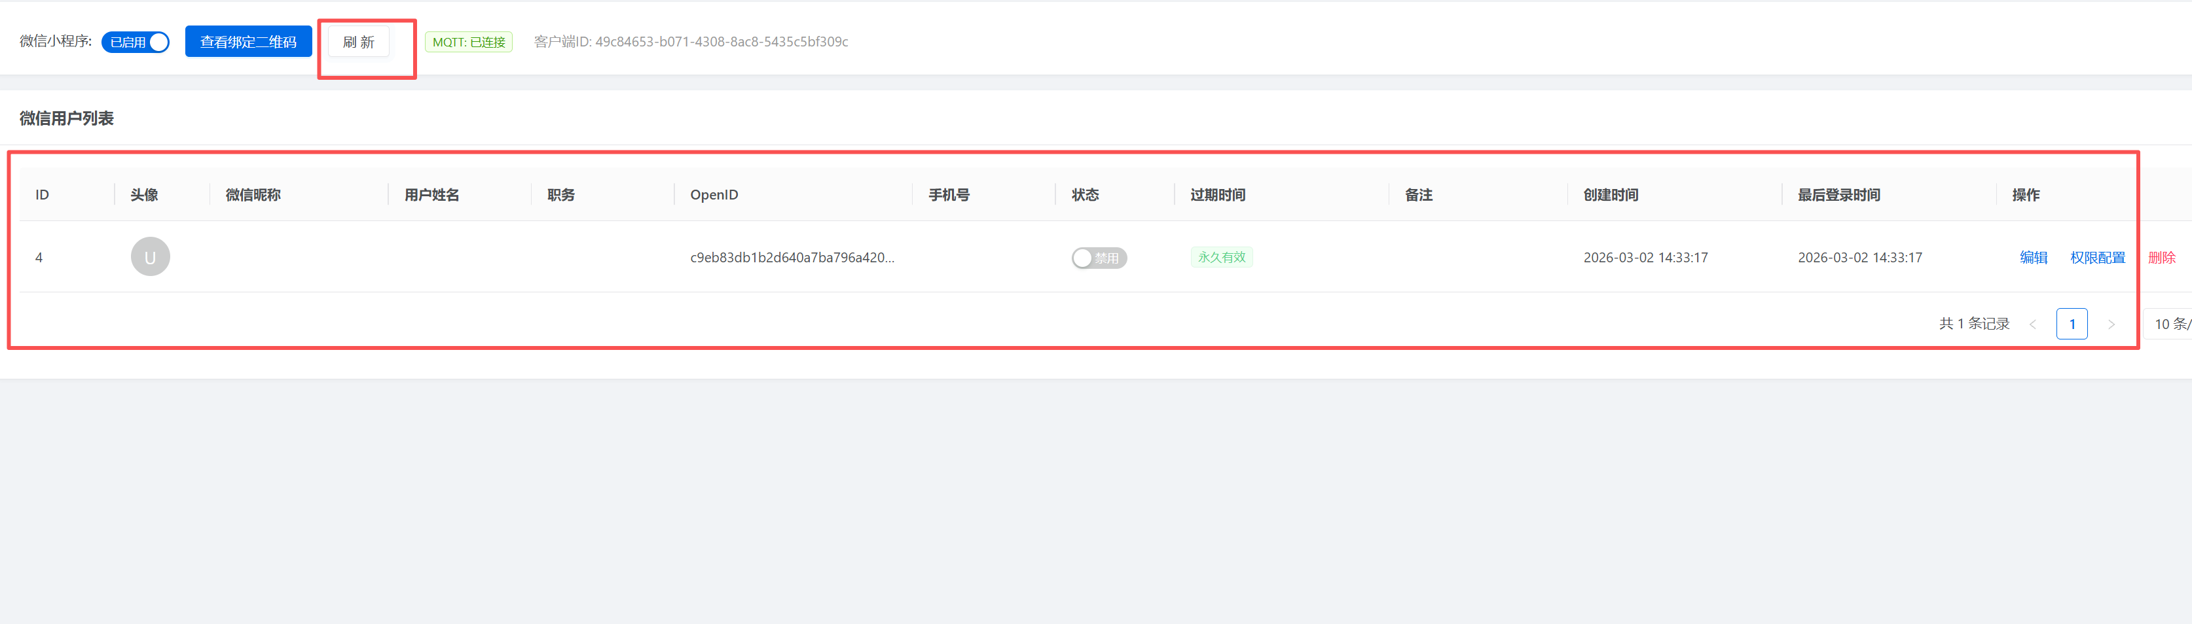The image size is (2192, 624).
Task: Click the gray U user avatar
Action: tap(150, 257)
